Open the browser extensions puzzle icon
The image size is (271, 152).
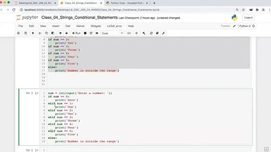pyautogui.click(x=257, y=10)
